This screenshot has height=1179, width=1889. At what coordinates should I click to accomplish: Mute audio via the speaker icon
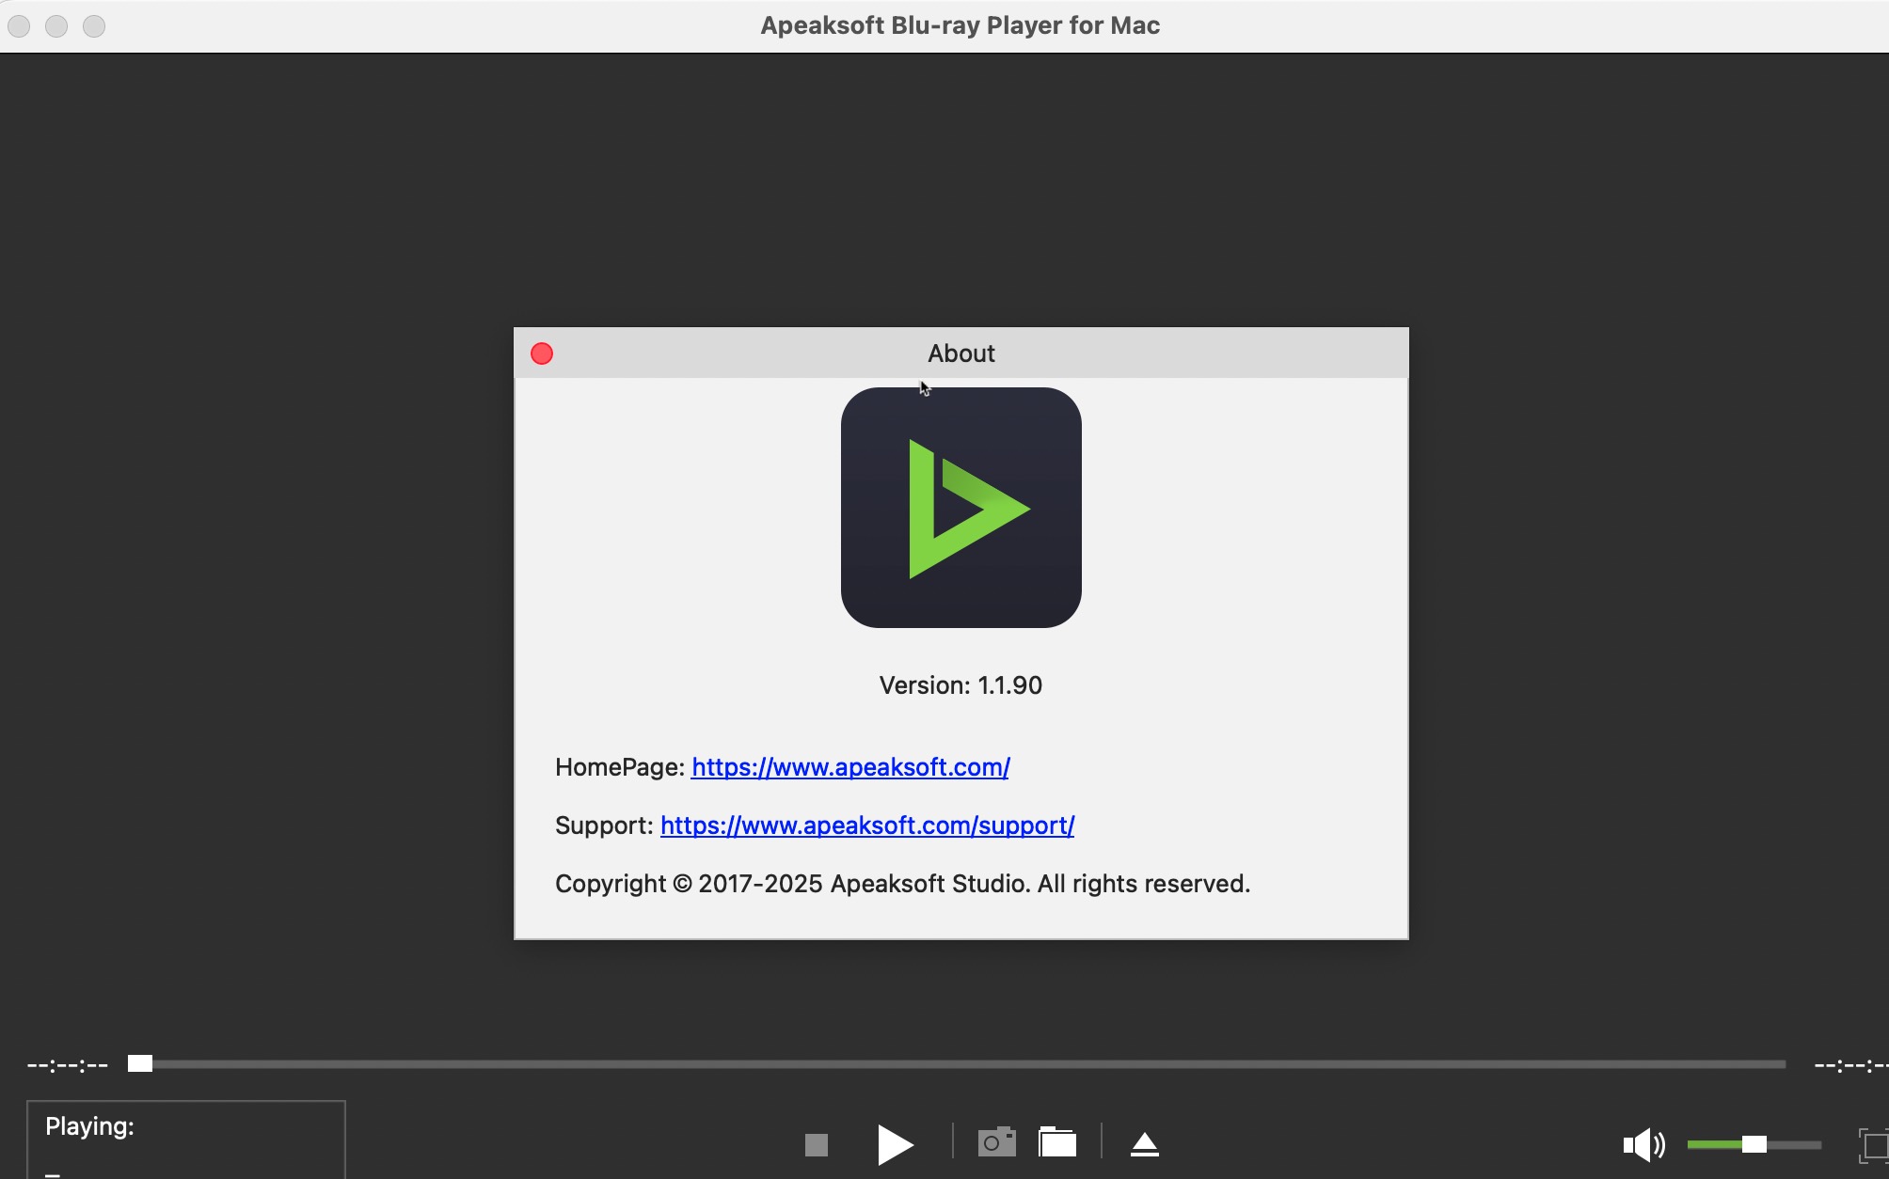(x=1643, y=1144)
